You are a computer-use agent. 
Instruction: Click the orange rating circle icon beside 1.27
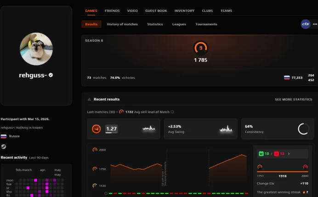pyautogui.click(x=97, y=129)
